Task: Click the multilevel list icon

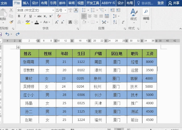Action: pos(102,10)
